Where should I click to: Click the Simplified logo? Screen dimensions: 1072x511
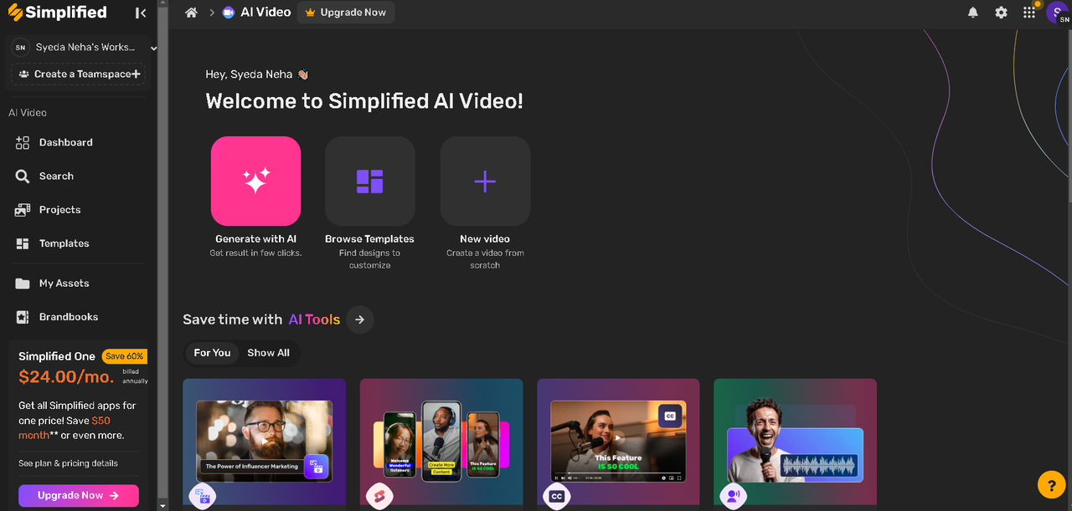coord(57,13)
